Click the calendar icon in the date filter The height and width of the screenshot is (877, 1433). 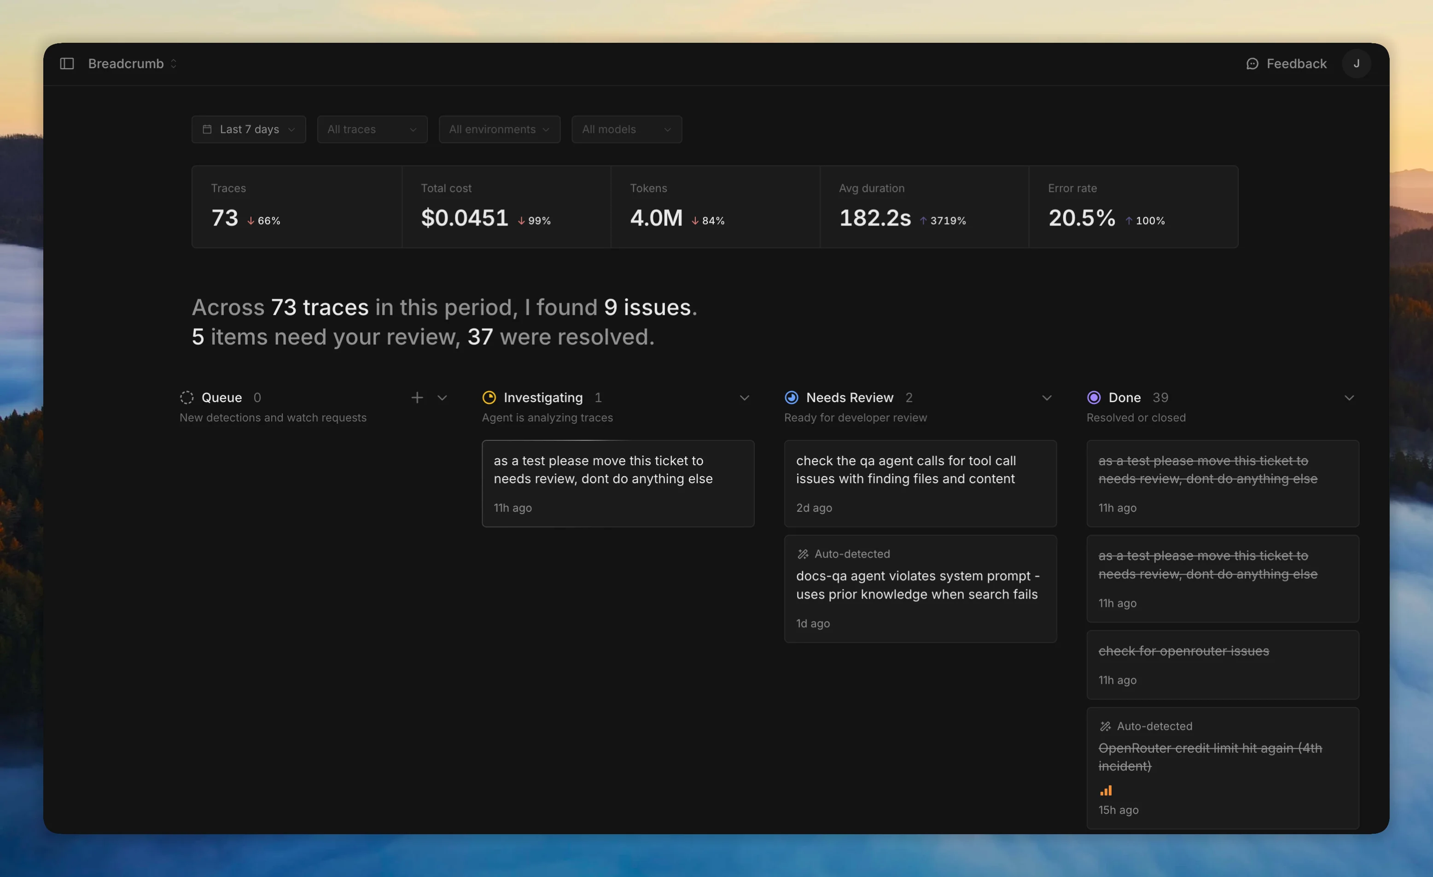pos(208,129)
